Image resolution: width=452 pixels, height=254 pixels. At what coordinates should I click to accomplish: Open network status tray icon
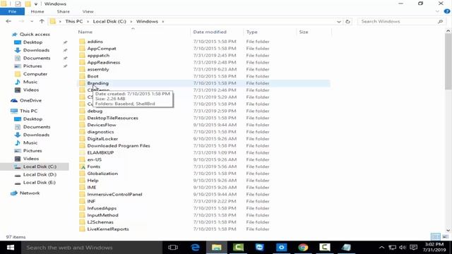(x=393, y=248)
